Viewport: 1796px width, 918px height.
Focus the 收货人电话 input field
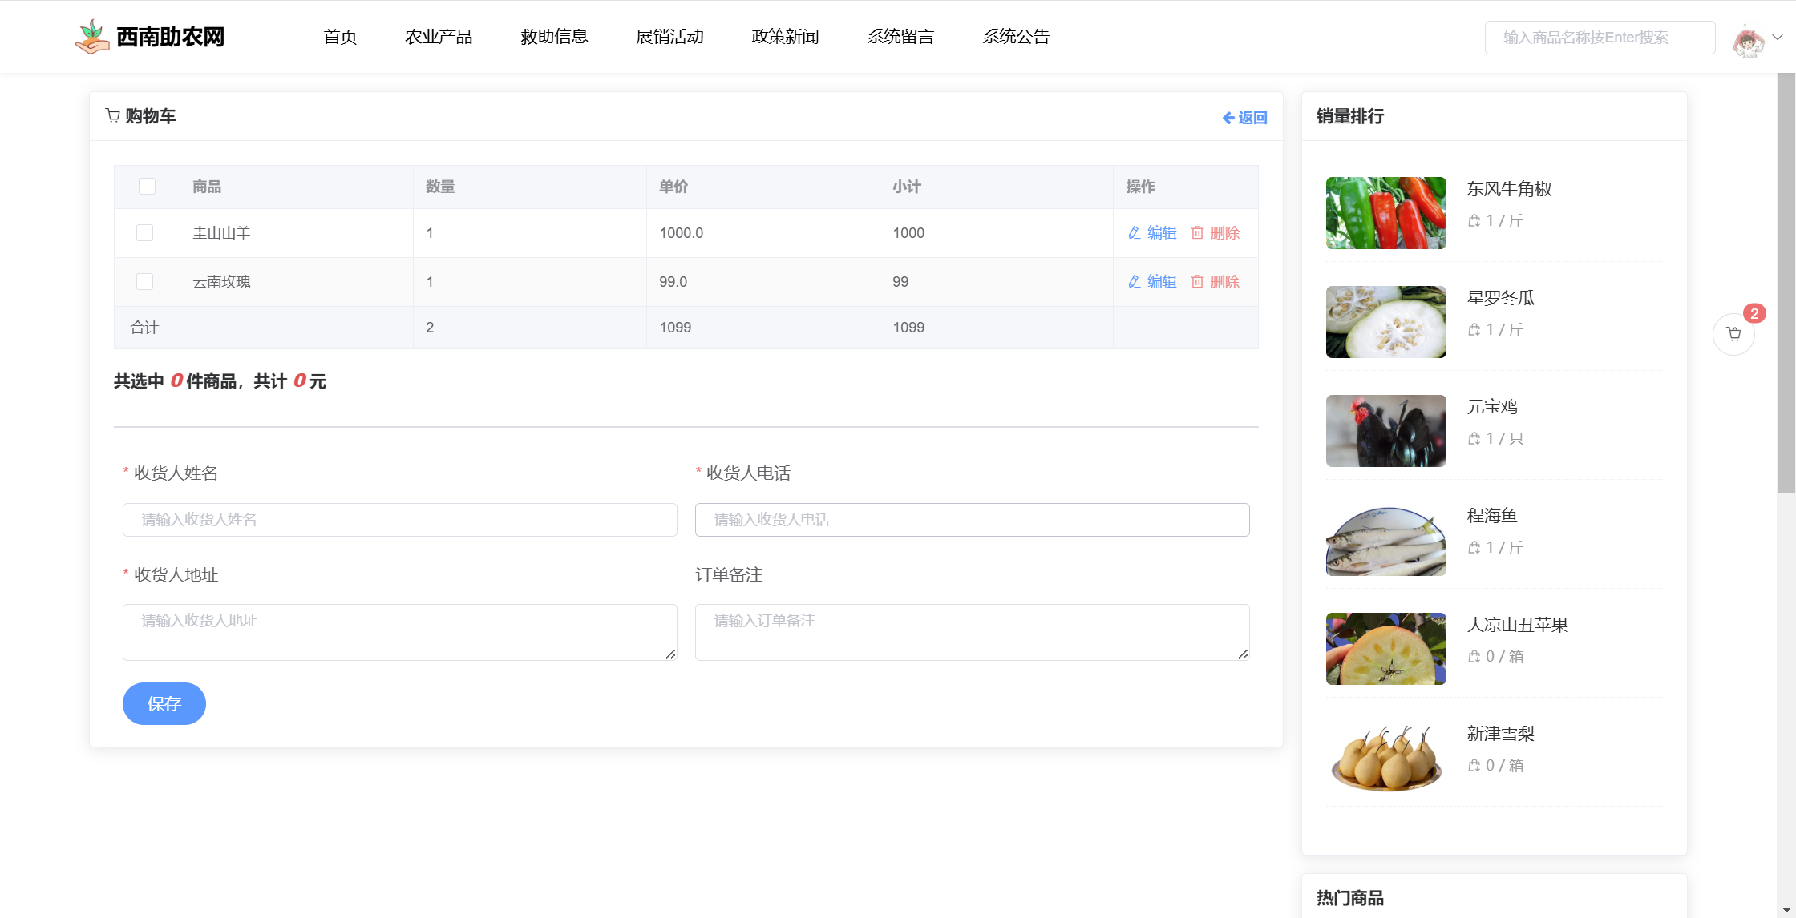[972, 520]
